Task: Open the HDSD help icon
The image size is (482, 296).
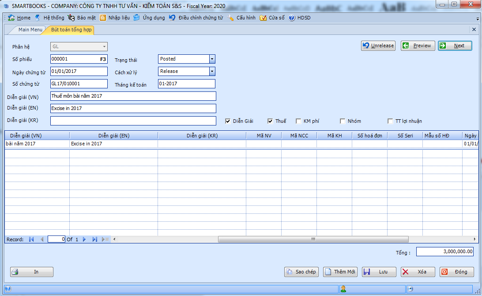Action: point(292,18)
